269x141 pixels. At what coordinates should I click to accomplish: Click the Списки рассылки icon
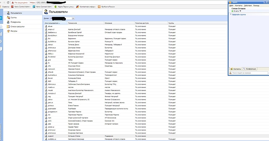8,27
